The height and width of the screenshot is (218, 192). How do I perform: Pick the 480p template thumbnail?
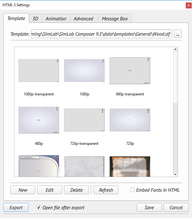[x=39, y=120]
